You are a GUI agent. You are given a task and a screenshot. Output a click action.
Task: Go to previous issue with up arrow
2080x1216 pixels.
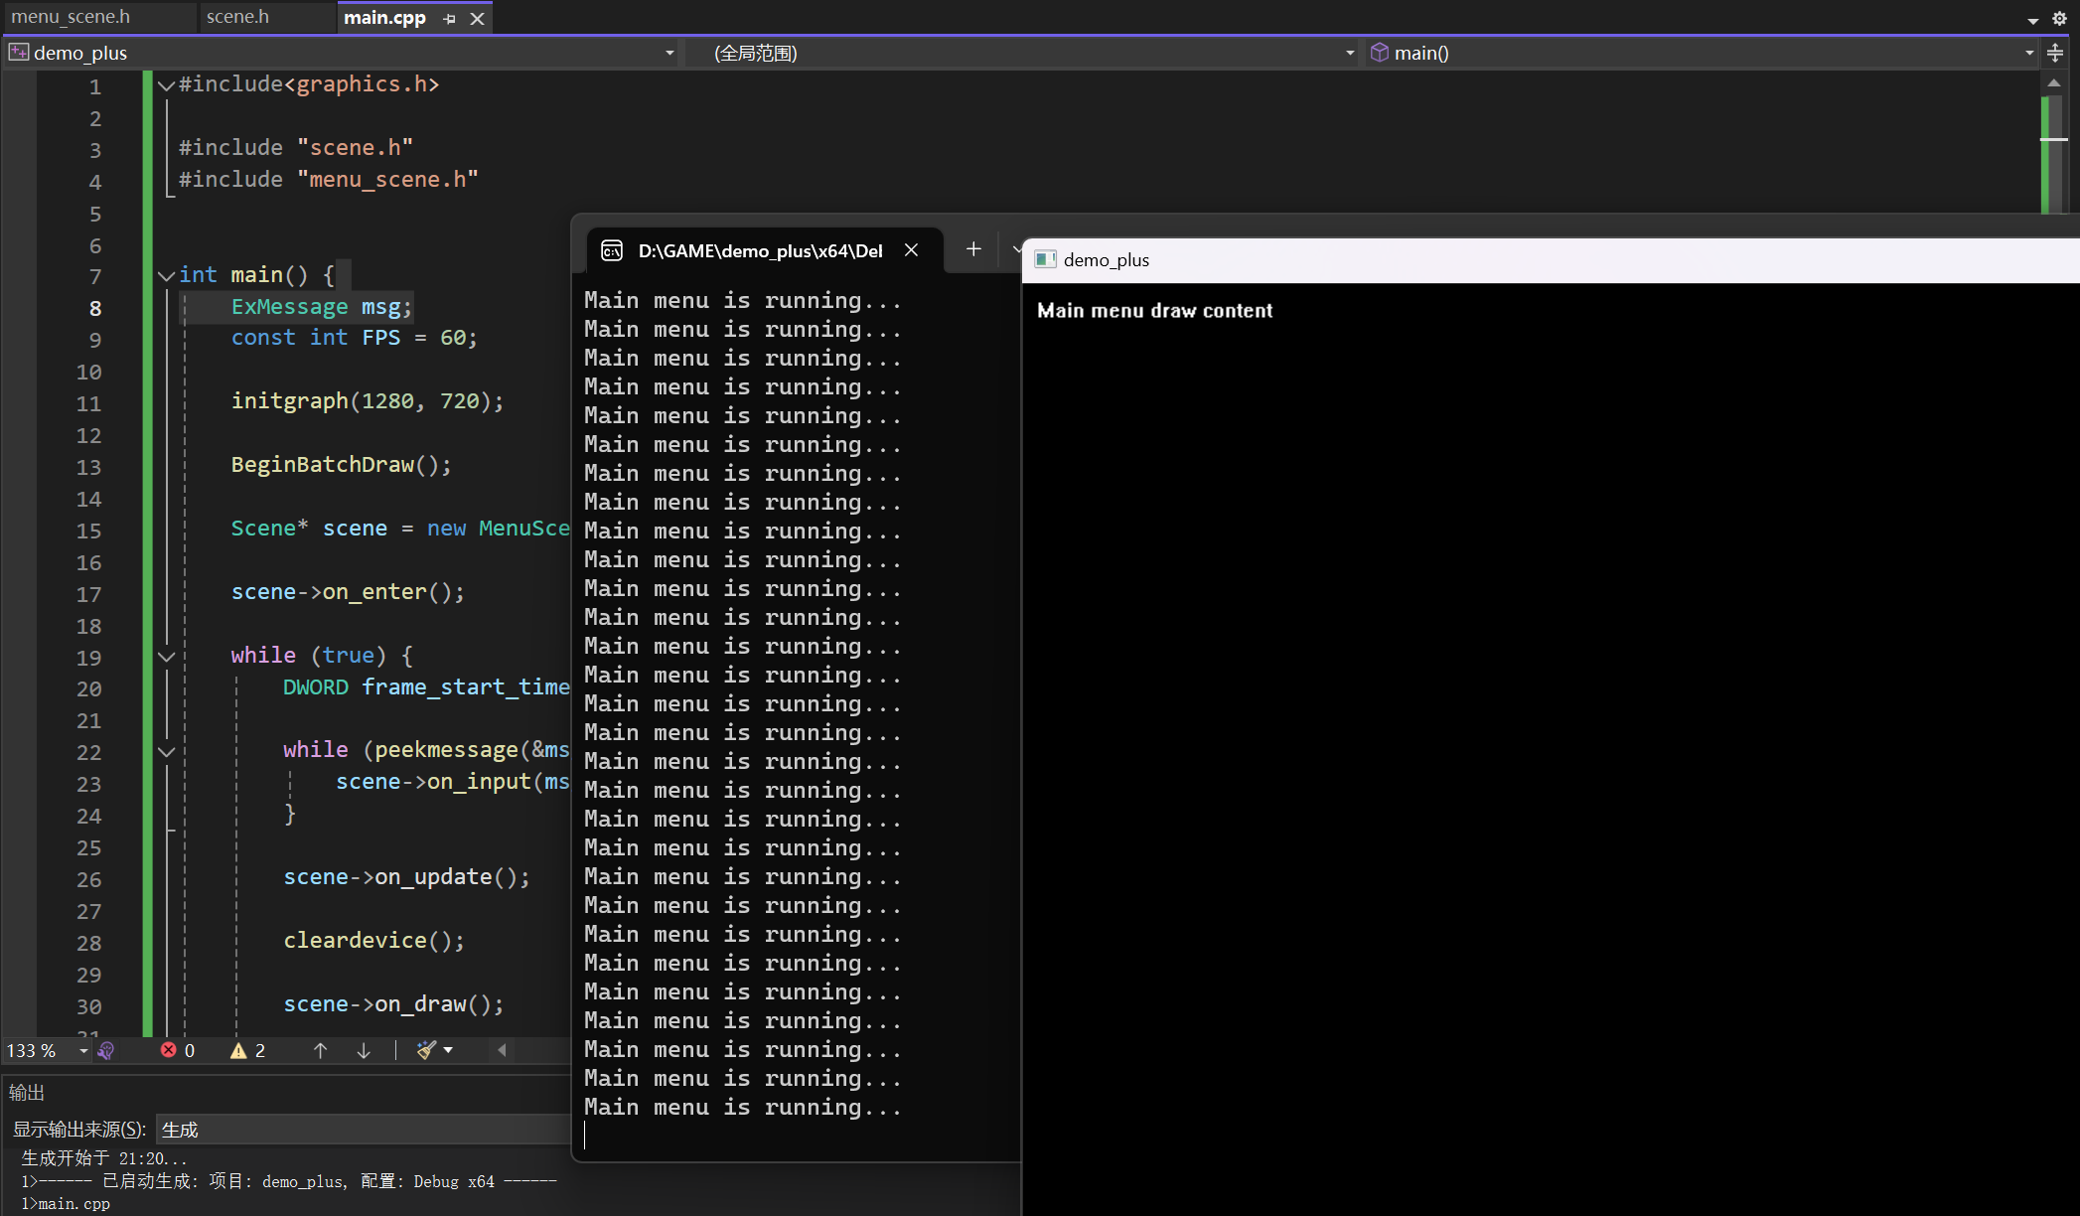click(x=320, y=1050)
